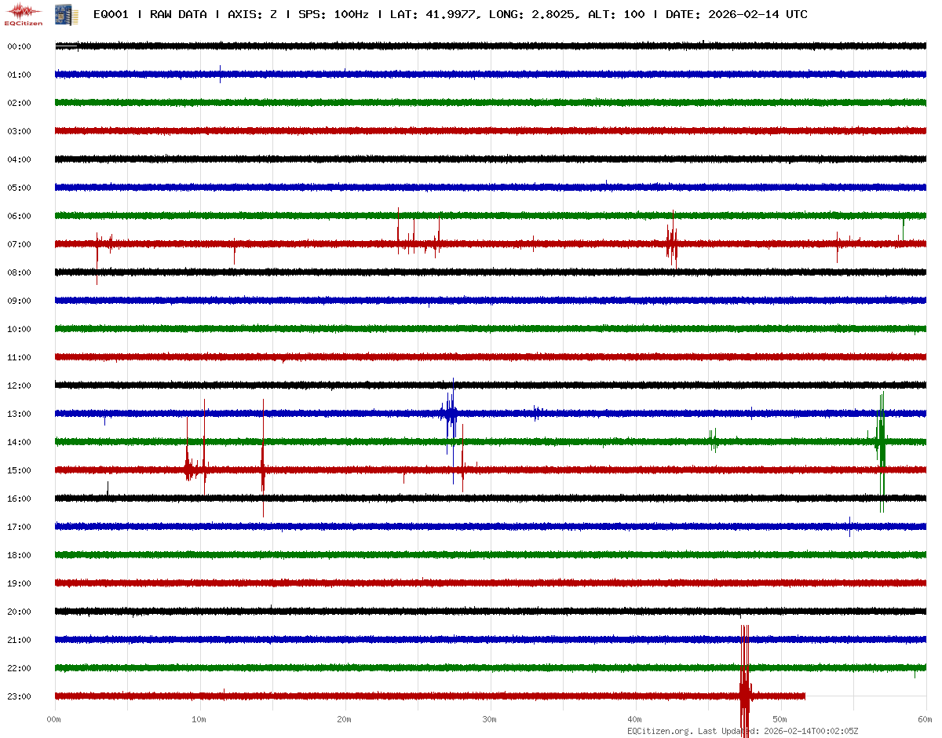The width and height of the screenshot is (942, 738).
Task: Select the 23:00 hour label
Action: click(x=19, y=696)
